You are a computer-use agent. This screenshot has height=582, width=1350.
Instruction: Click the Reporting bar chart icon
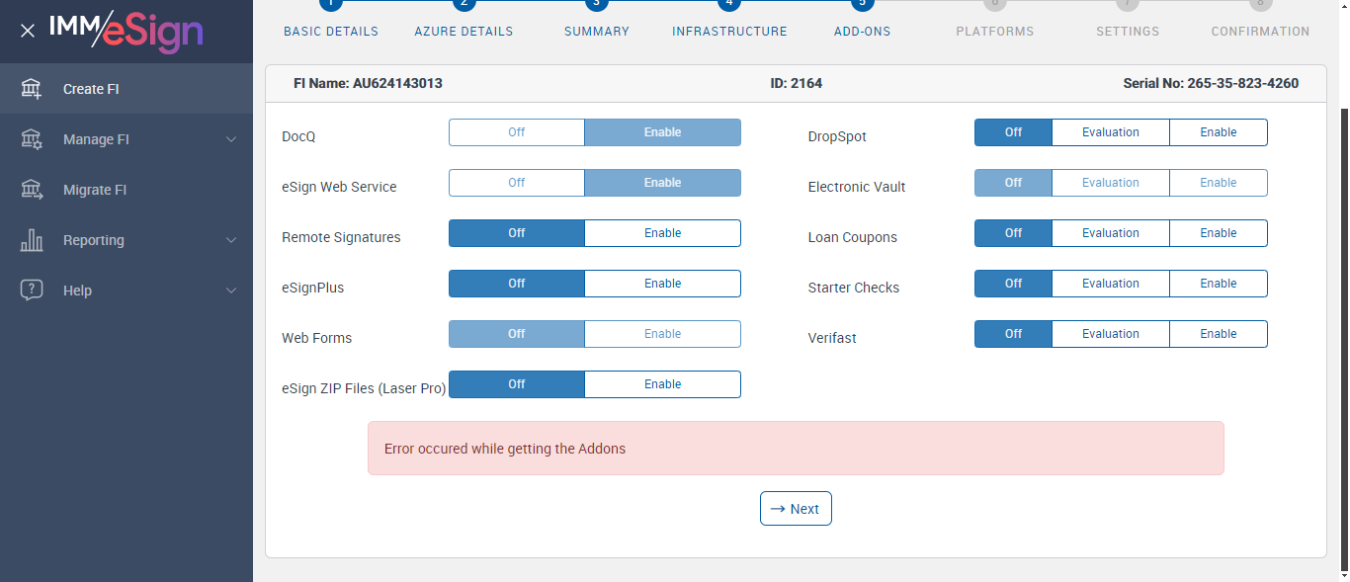coord(32,240)
